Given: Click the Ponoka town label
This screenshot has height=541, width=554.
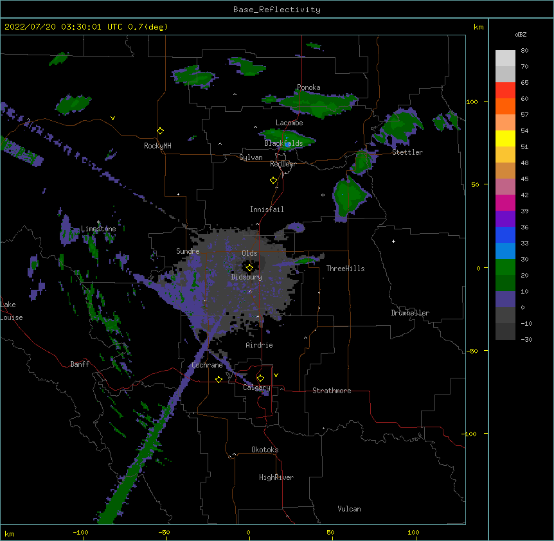Looking at the screenshot, I should [x=308, y=87].
